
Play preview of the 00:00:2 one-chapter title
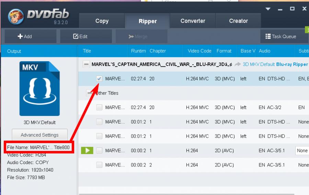tap(87, 150)
